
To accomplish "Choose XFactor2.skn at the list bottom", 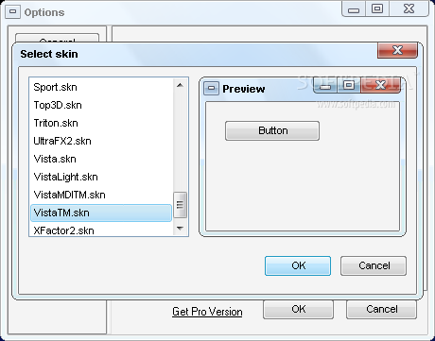I will (101, 230).
